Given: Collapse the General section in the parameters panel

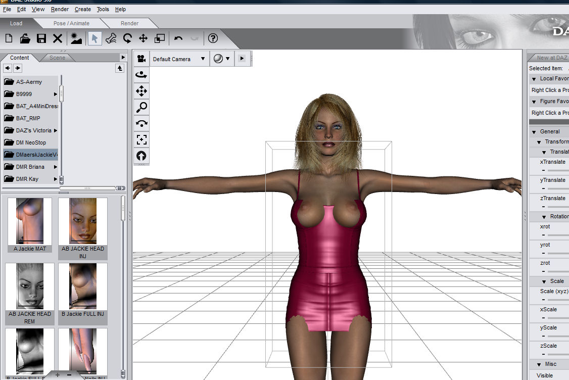Looking at the screenshot, I should [x=534, y=132].
